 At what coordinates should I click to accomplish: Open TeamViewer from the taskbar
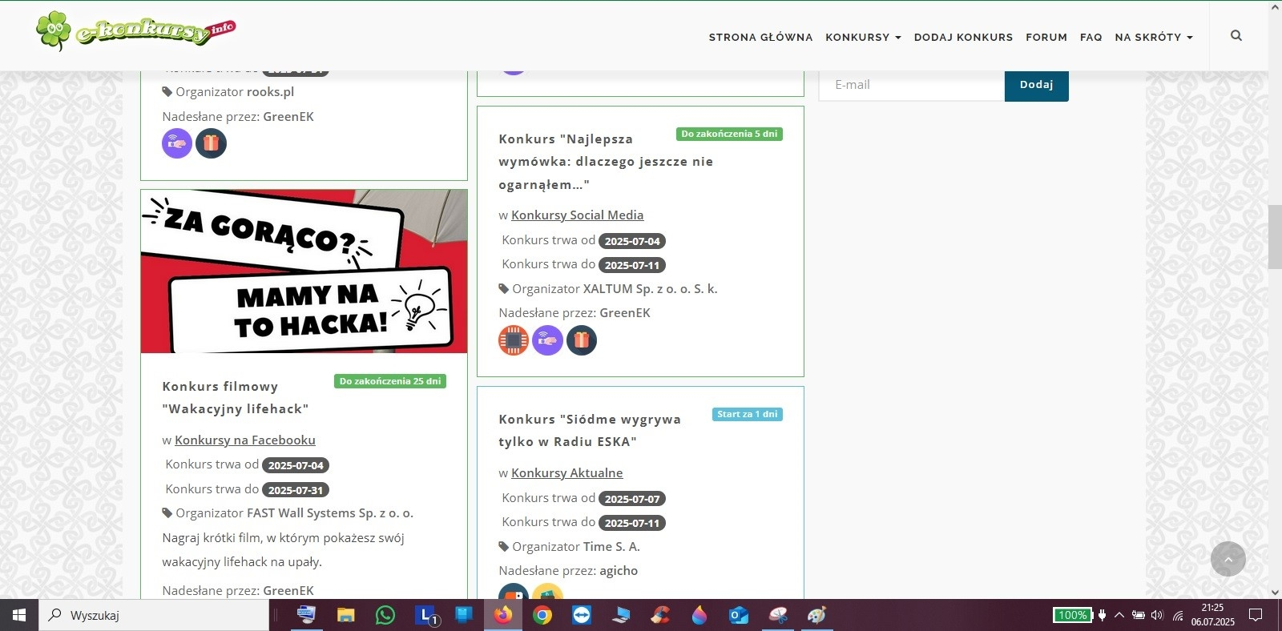(582, 615)
